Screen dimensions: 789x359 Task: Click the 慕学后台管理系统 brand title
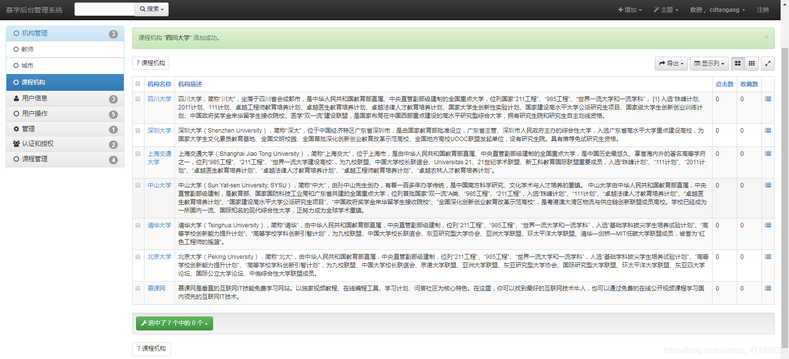click(34, 10)
